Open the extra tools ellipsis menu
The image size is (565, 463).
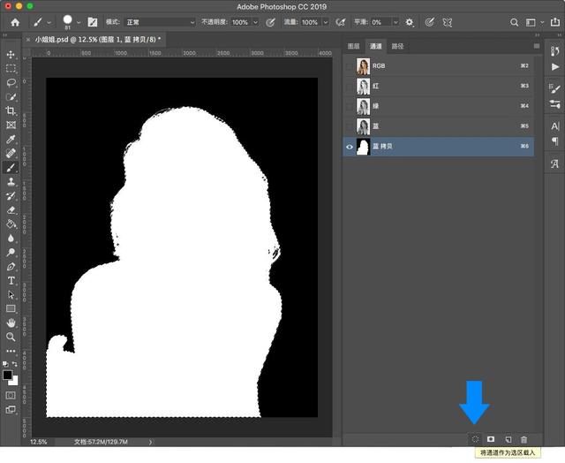click(x=11, y=351)
